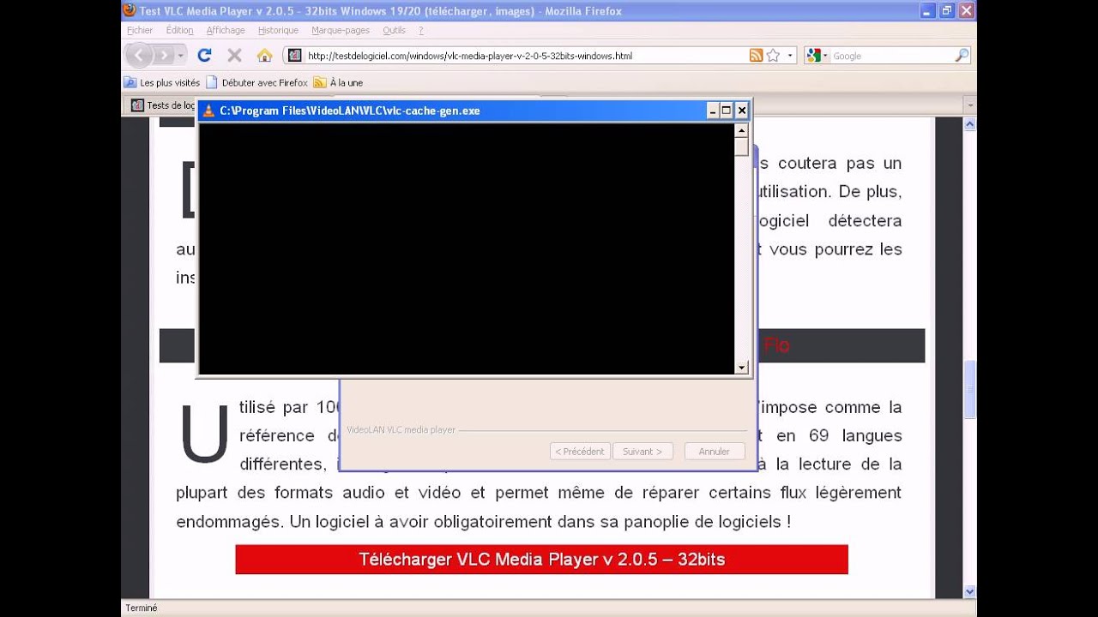This screenshot has height=617, width=1098.
Task: Click the Google search engine icon
Action: (814, 56)
